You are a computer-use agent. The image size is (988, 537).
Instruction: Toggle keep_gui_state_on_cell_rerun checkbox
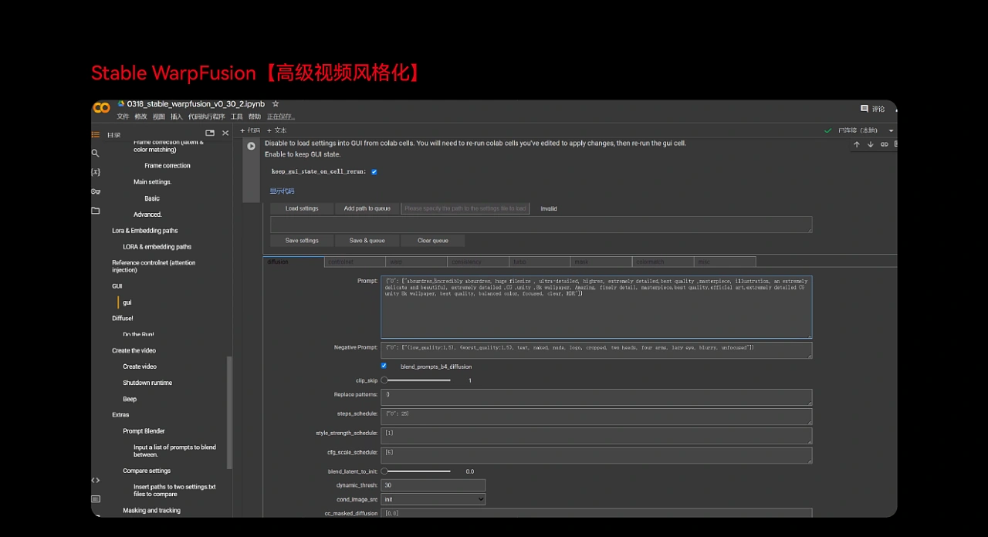click(x=374, y=172)
